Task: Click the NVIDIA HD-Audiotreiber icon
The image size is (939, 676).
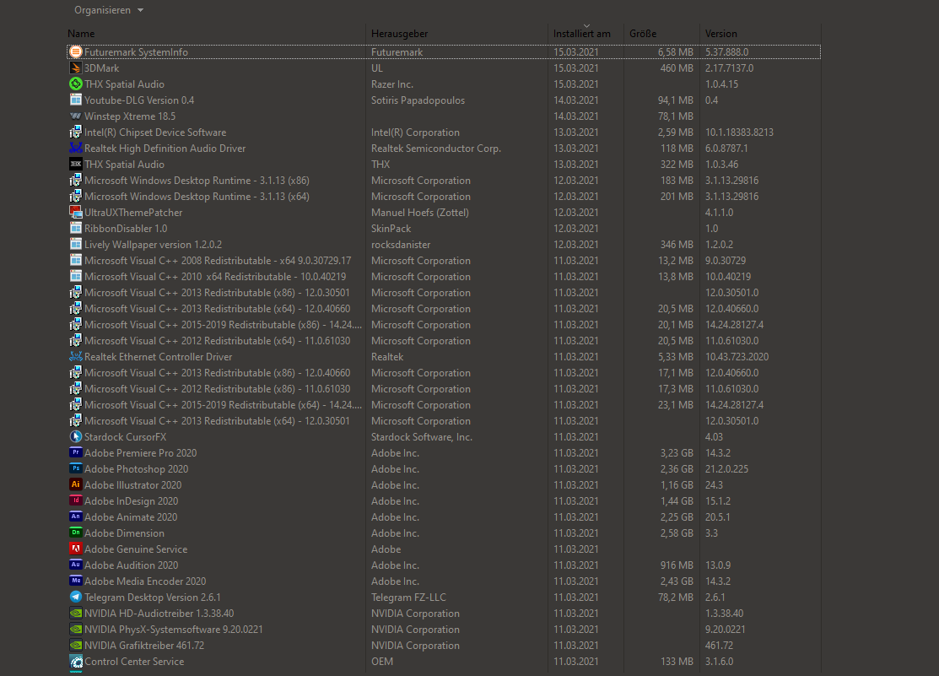Action: point(75,614)
